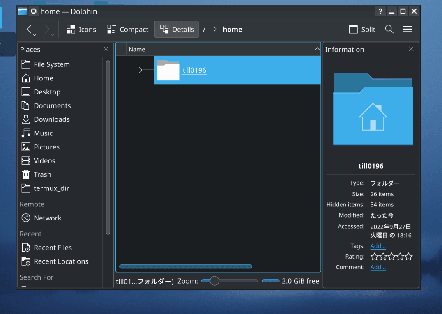Click the Trash icon in Places

pos(26,174)
